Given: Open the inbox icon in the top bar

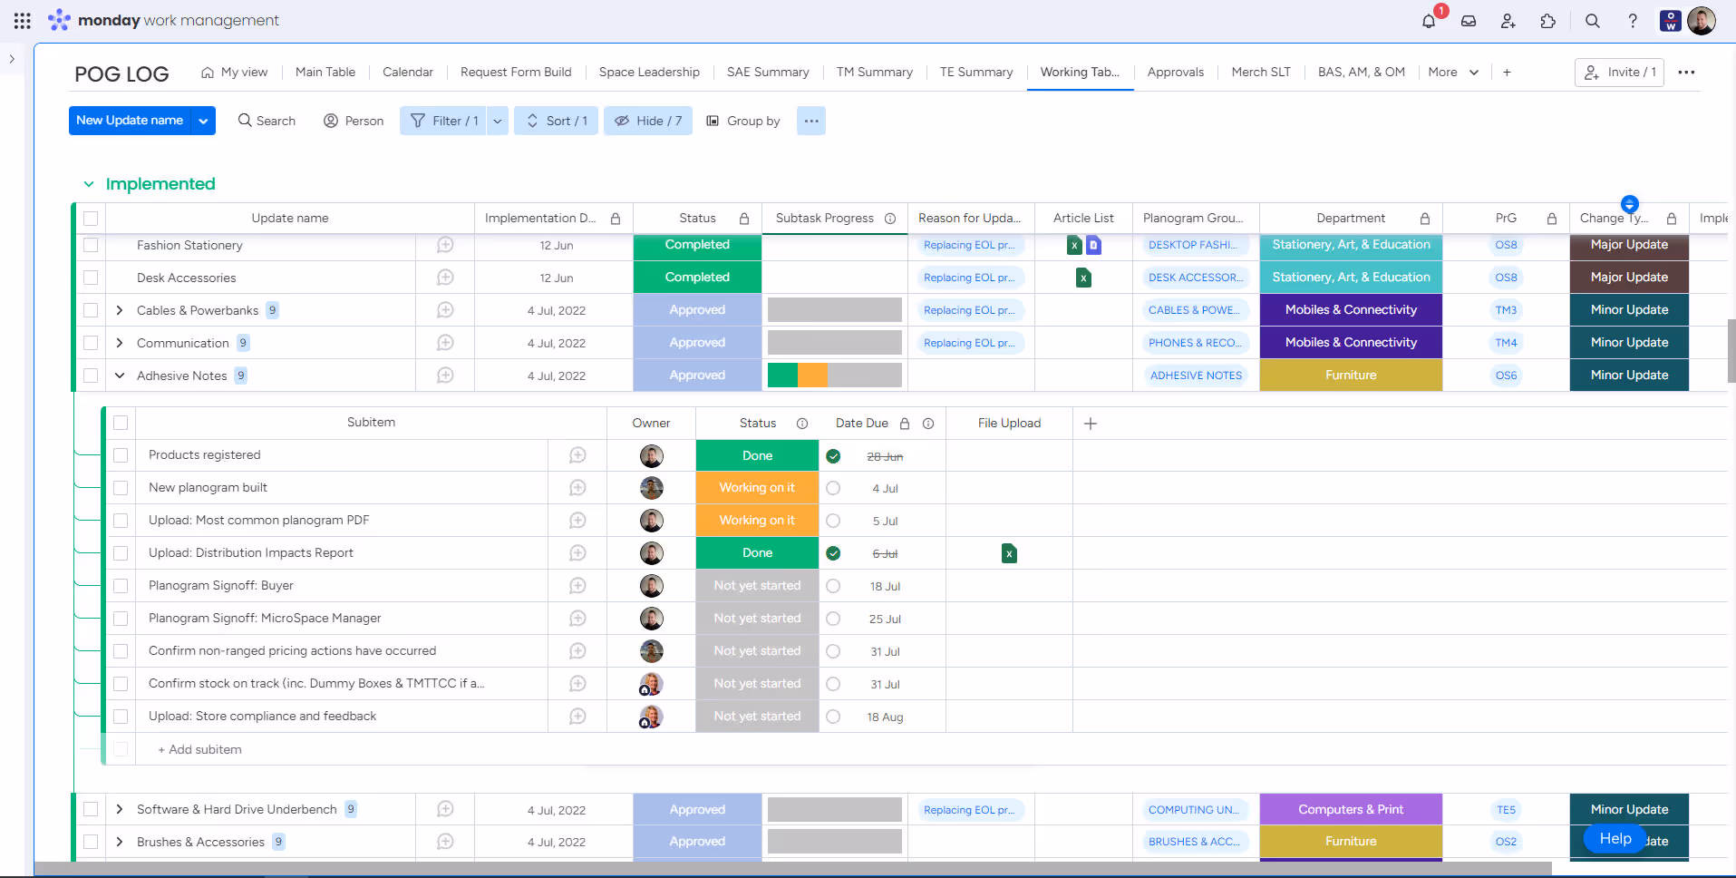Looking at the screenshot, I should [1469, 20].
